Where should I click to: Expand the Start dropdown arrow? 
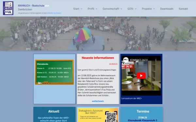(81, 9)
